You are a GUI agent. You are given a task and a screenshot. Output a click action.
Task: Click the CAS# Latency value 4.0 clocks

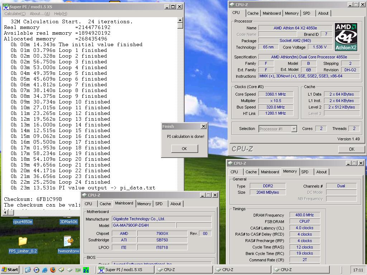(x=305, y=228)
